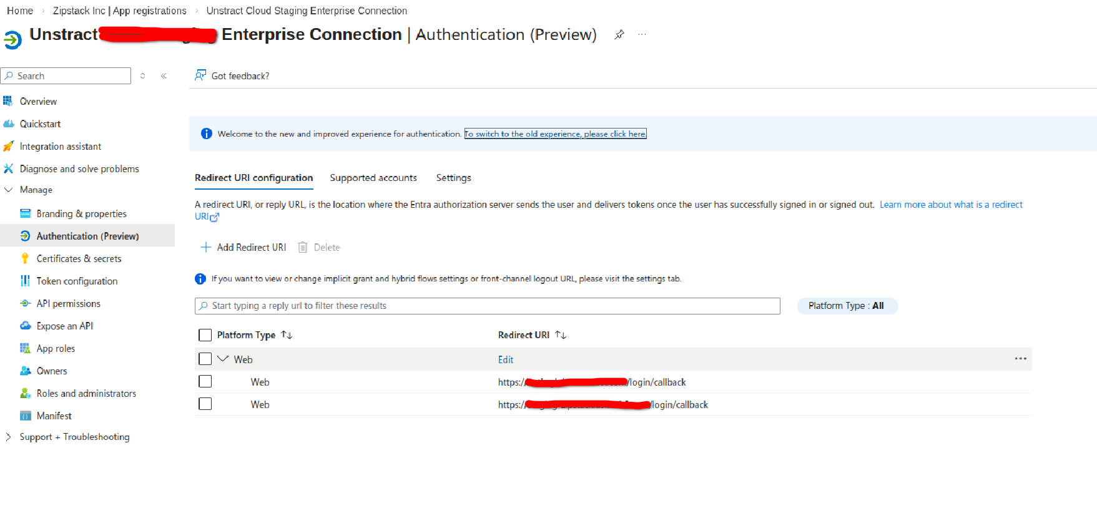Collapse the Manage section
Viewport: 1097px width, 531px height.
point(8,190)
